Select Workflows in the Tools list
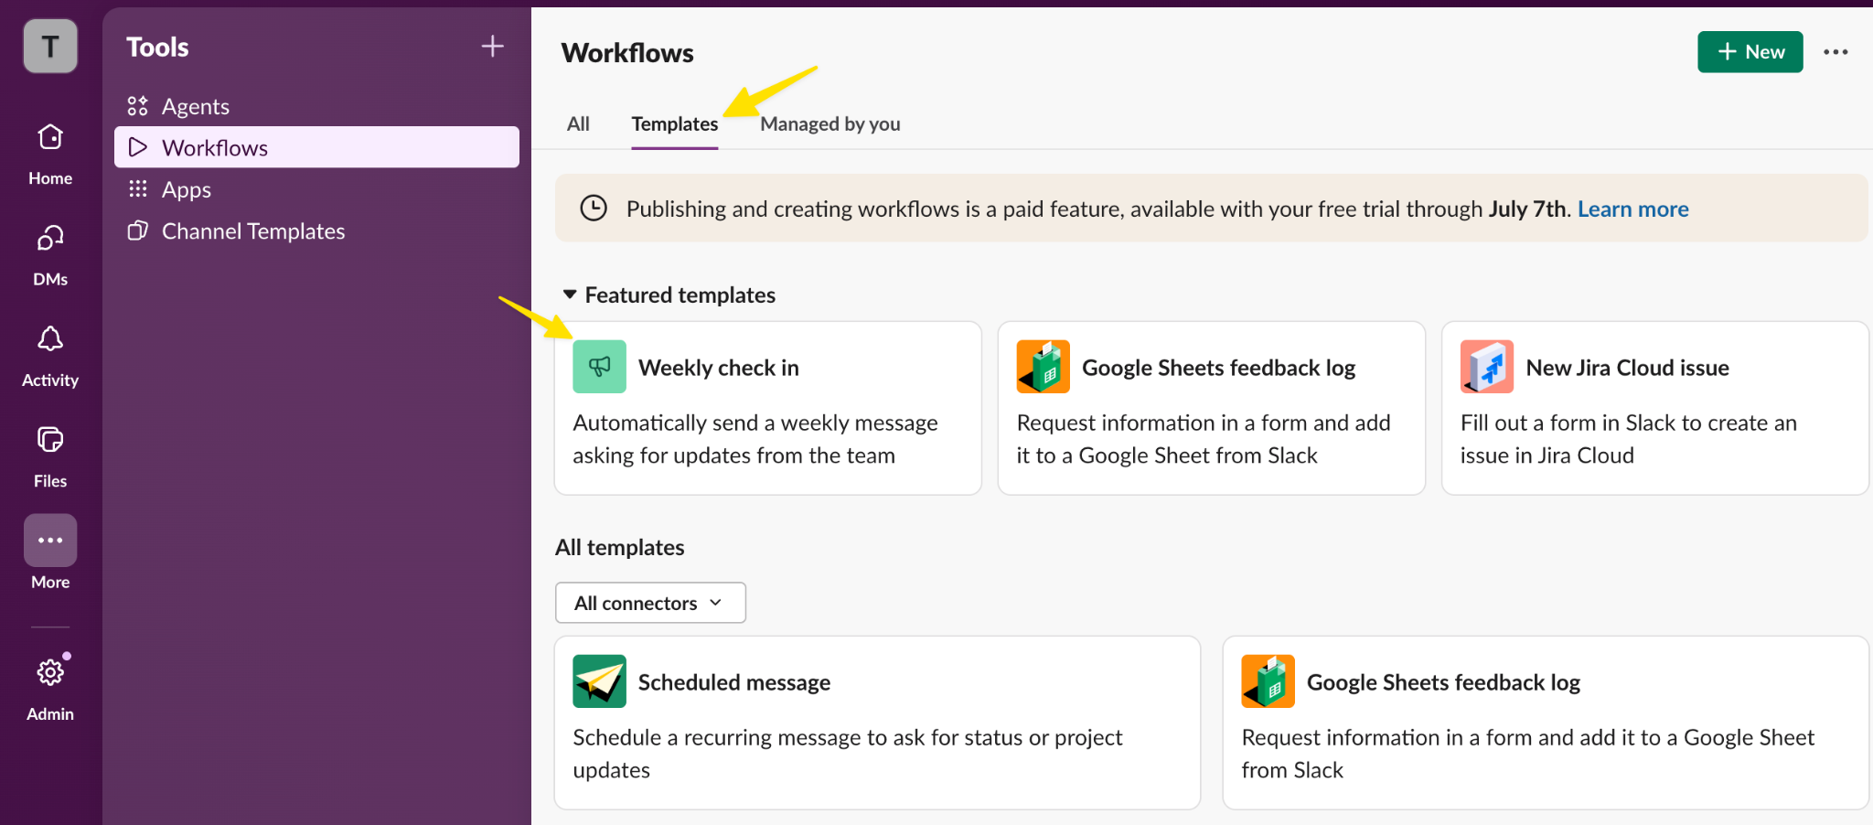Viewport: 1873px width, 825px height. pos(316,147)
